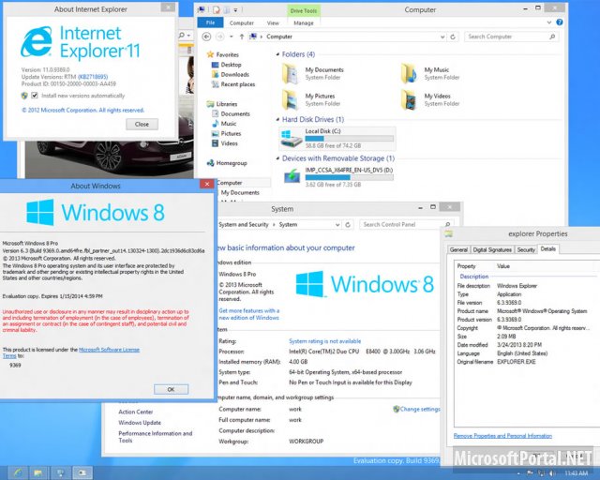Click Forward arrow in Computer window
This screenshot has width=600, height=480.
coord(220,37)
